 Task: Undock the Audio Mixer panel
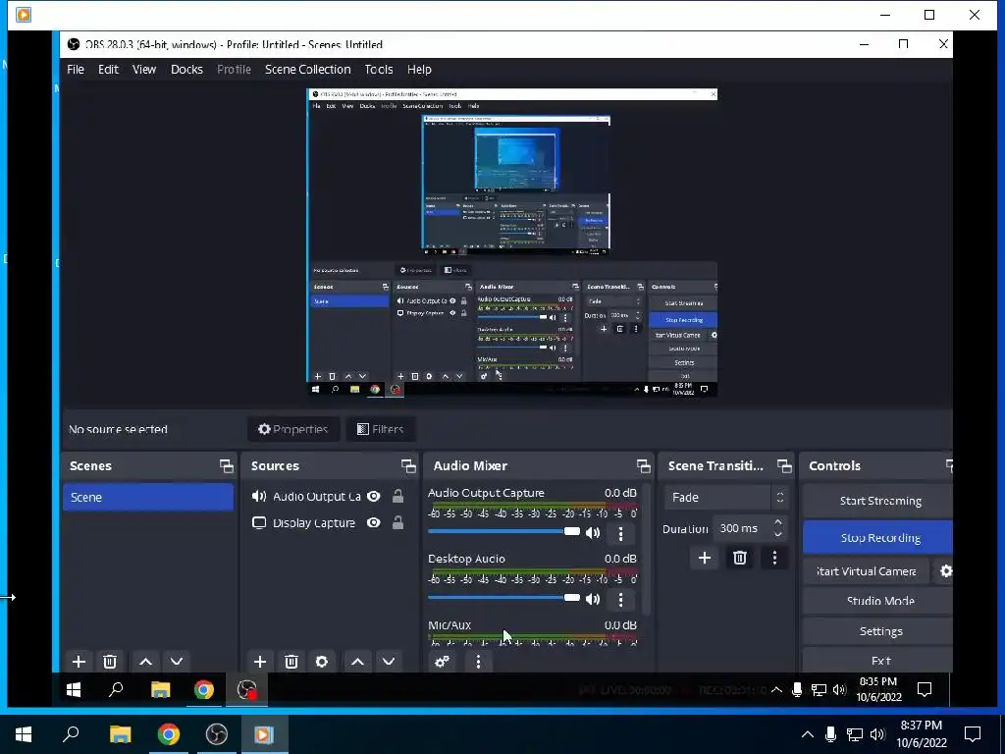tap(644, 466)
